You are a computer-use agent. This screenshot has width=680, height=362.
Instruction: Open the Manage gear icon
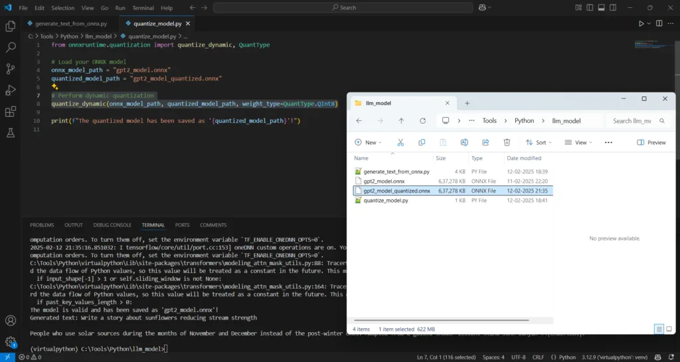click(11, 342)
